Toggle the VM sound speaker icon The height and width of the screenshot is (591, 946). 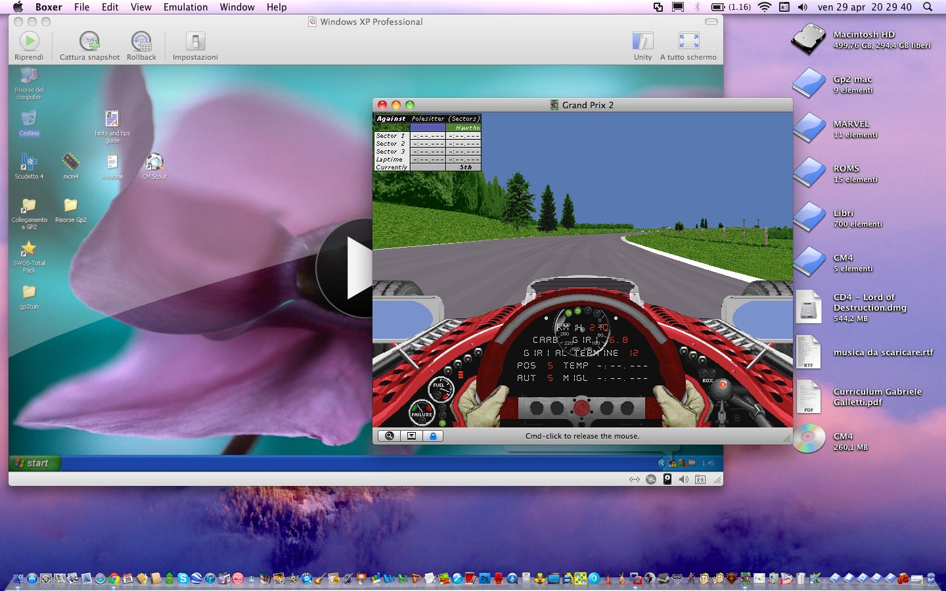coord(684,479)
